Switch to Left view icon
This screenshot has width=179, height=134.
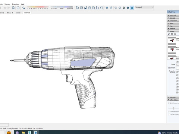point(97,8)
